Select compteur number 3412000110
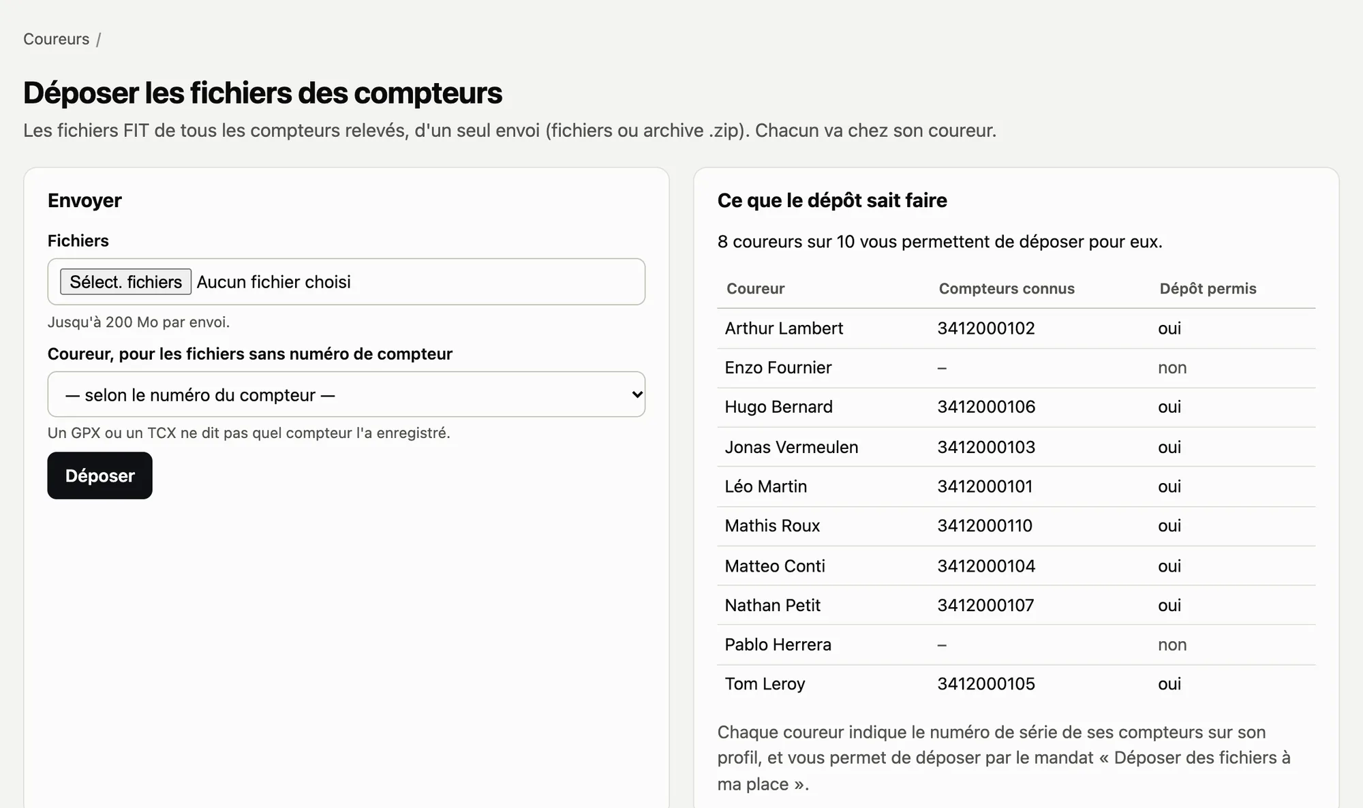The width and height of the screenshot is (1363, 808). click(985, 526)
